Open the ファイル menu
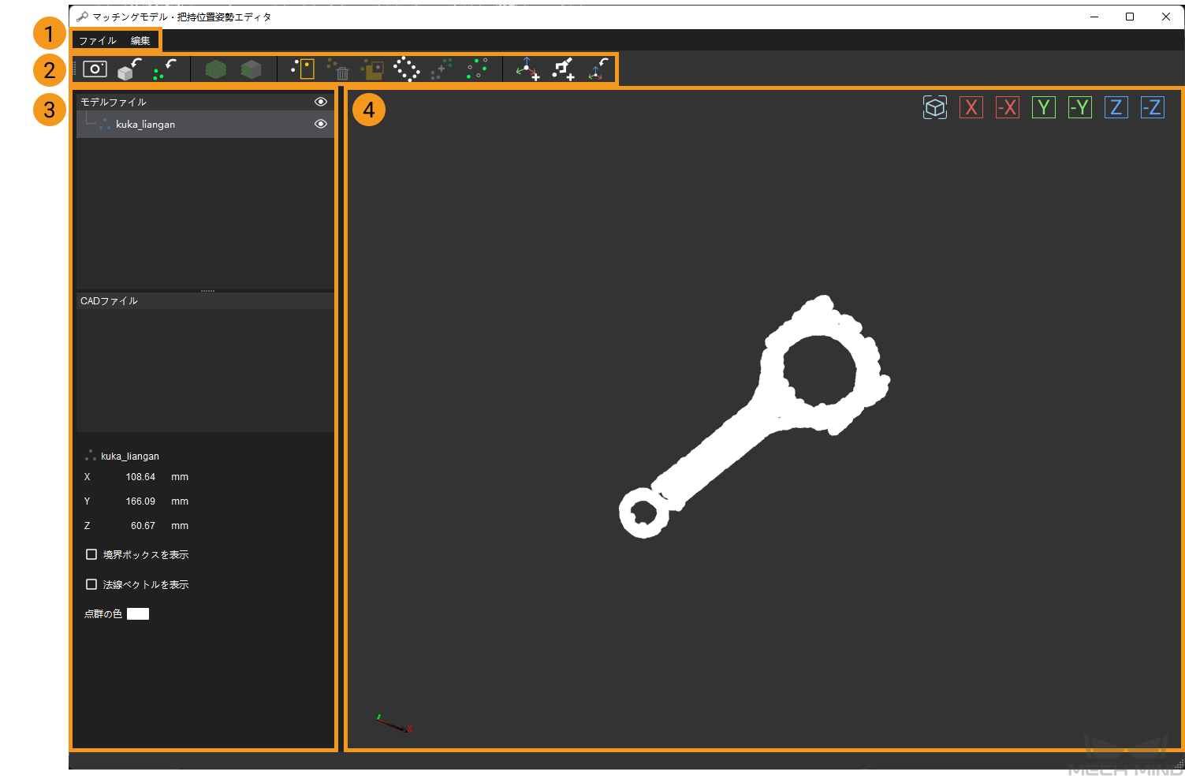Viewport: 1185px width, 779px height. coord(98,41)
